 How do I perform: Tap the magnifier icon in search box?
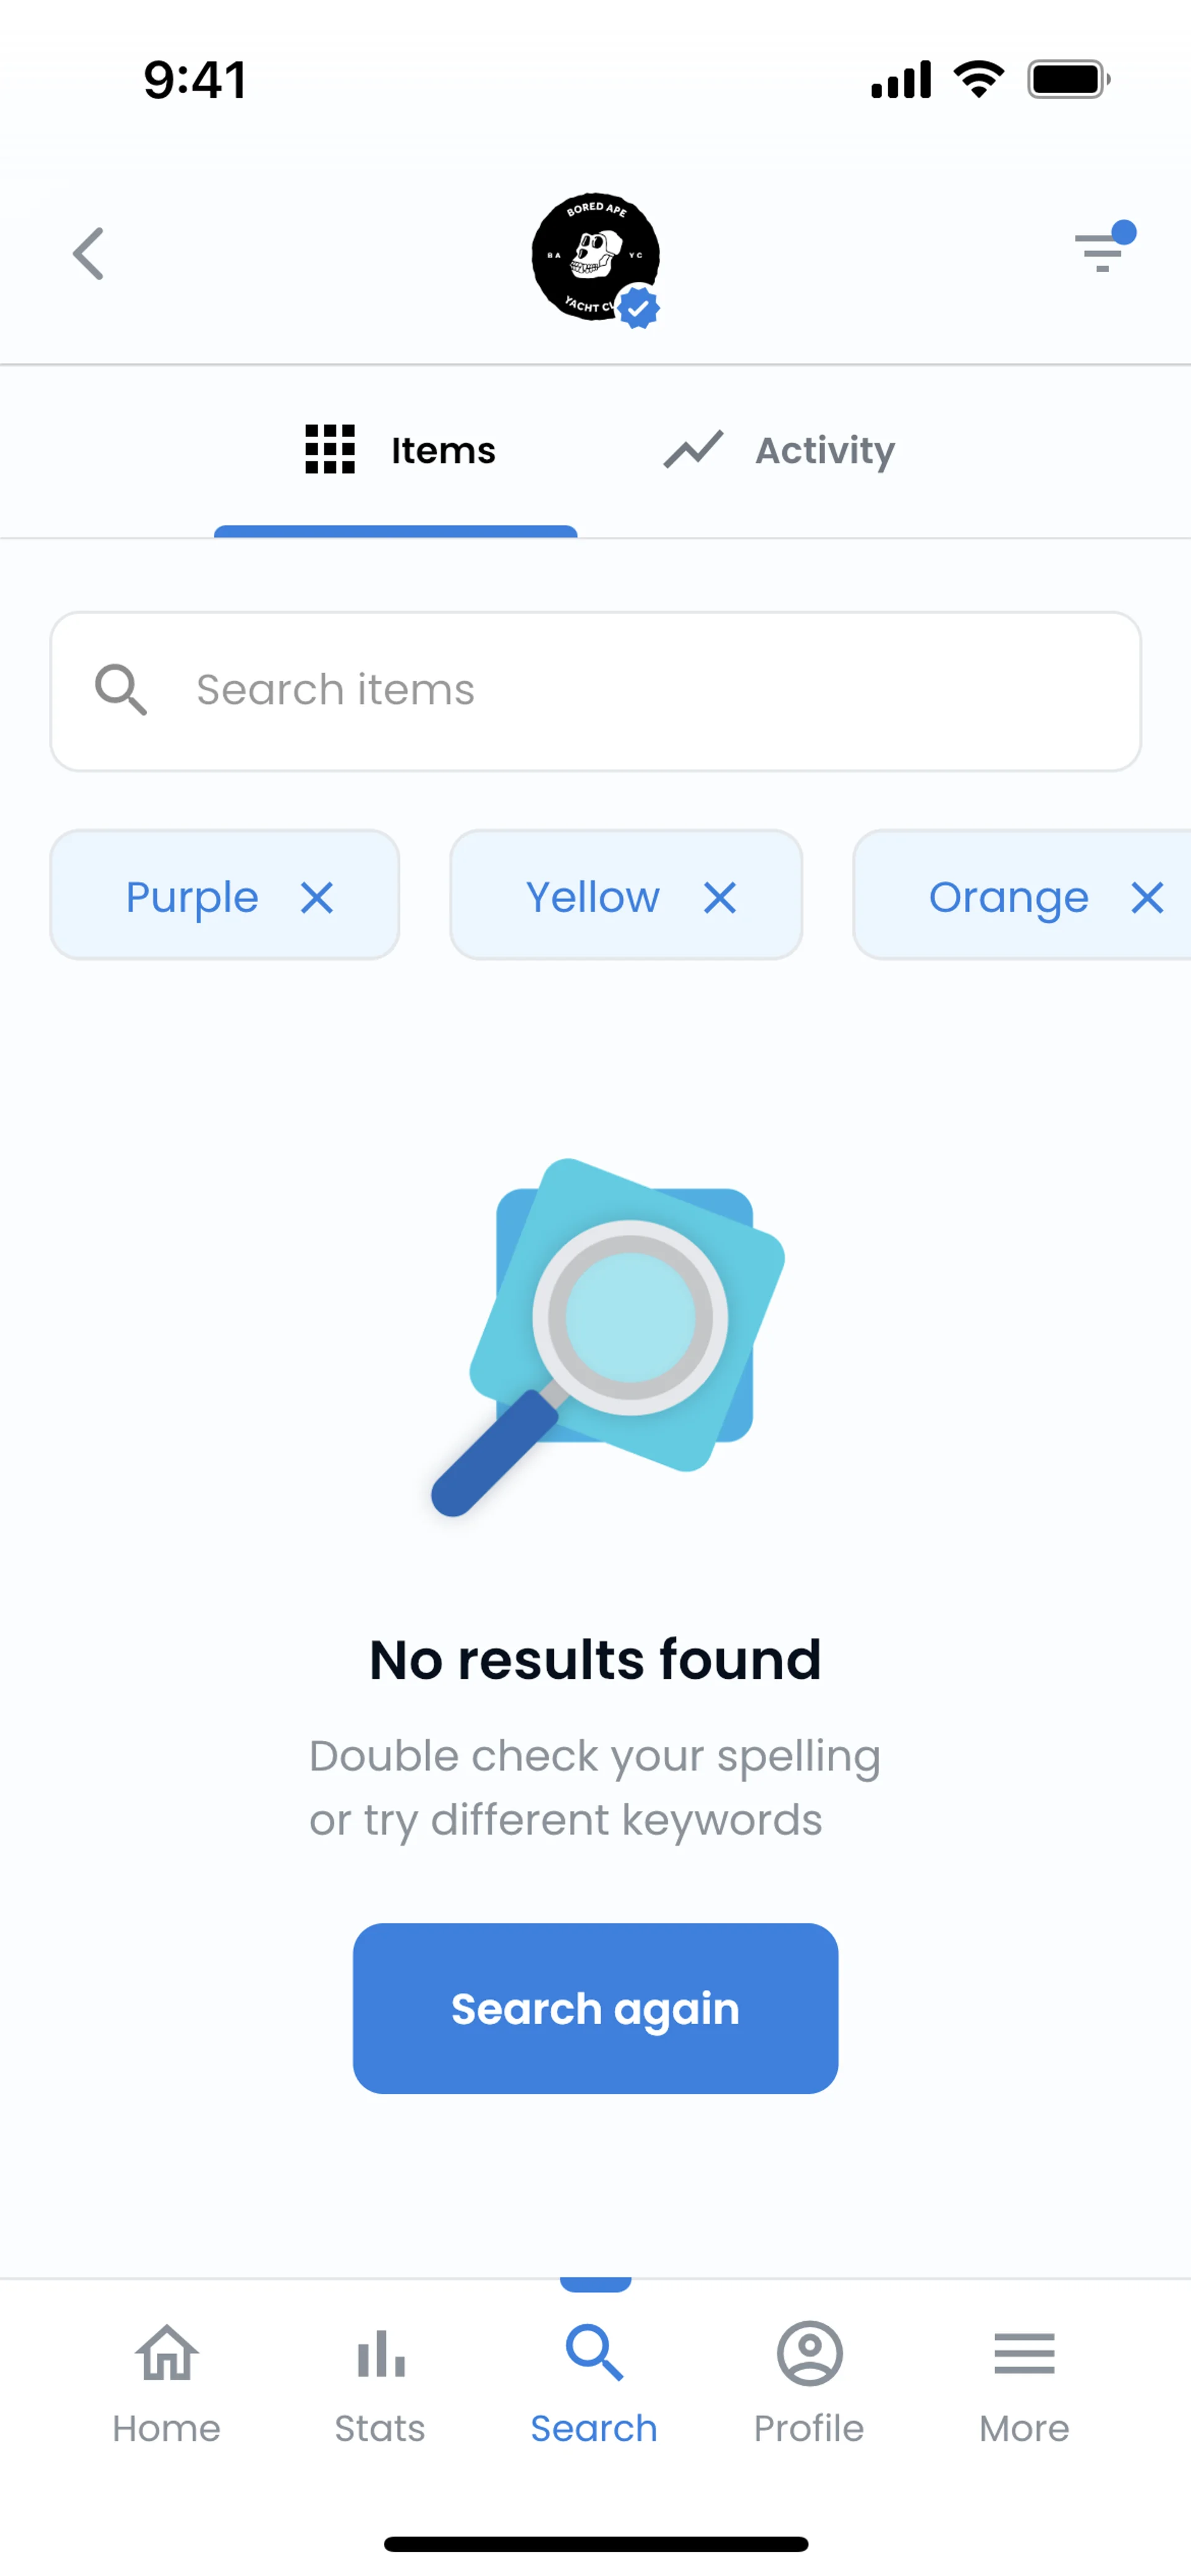point(121,690)
